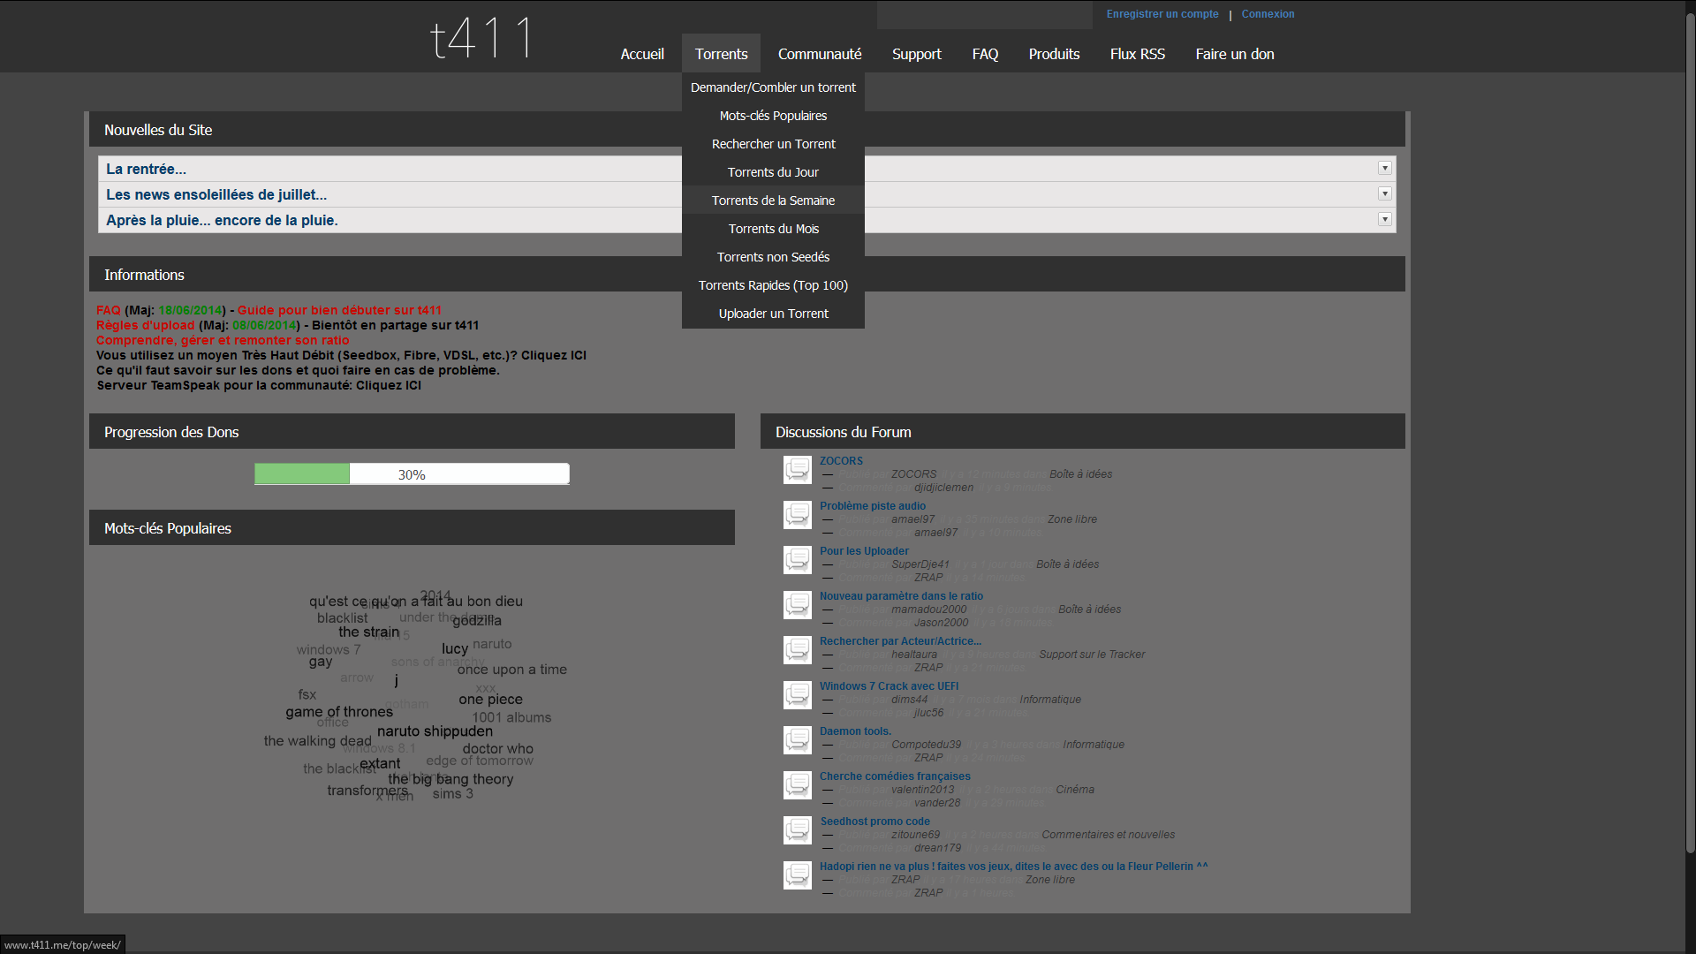The height and width of the screenshot is (954, 1696).
Task: Click the t411 site logo
Action: [481, 39]
